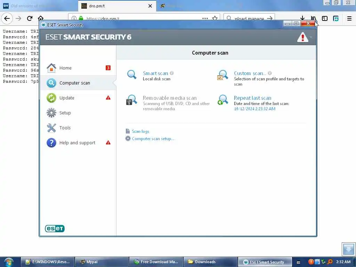The width and height of the screenshot is (356, 267).
Task: Minimize the ESET Smart Security window
Action: click(288, 23)
